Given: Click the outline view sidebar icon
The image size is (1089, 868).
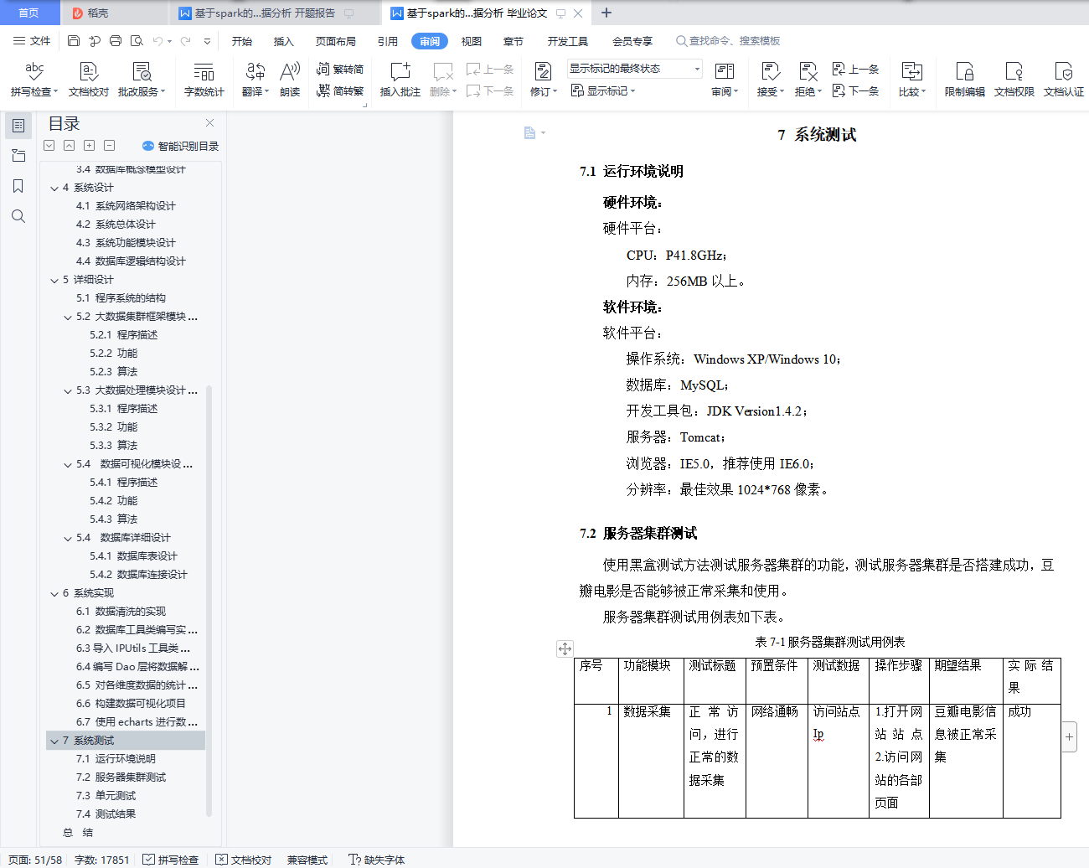Looking at the screenshot, I should pyautogui.click(x=18, y=126).
